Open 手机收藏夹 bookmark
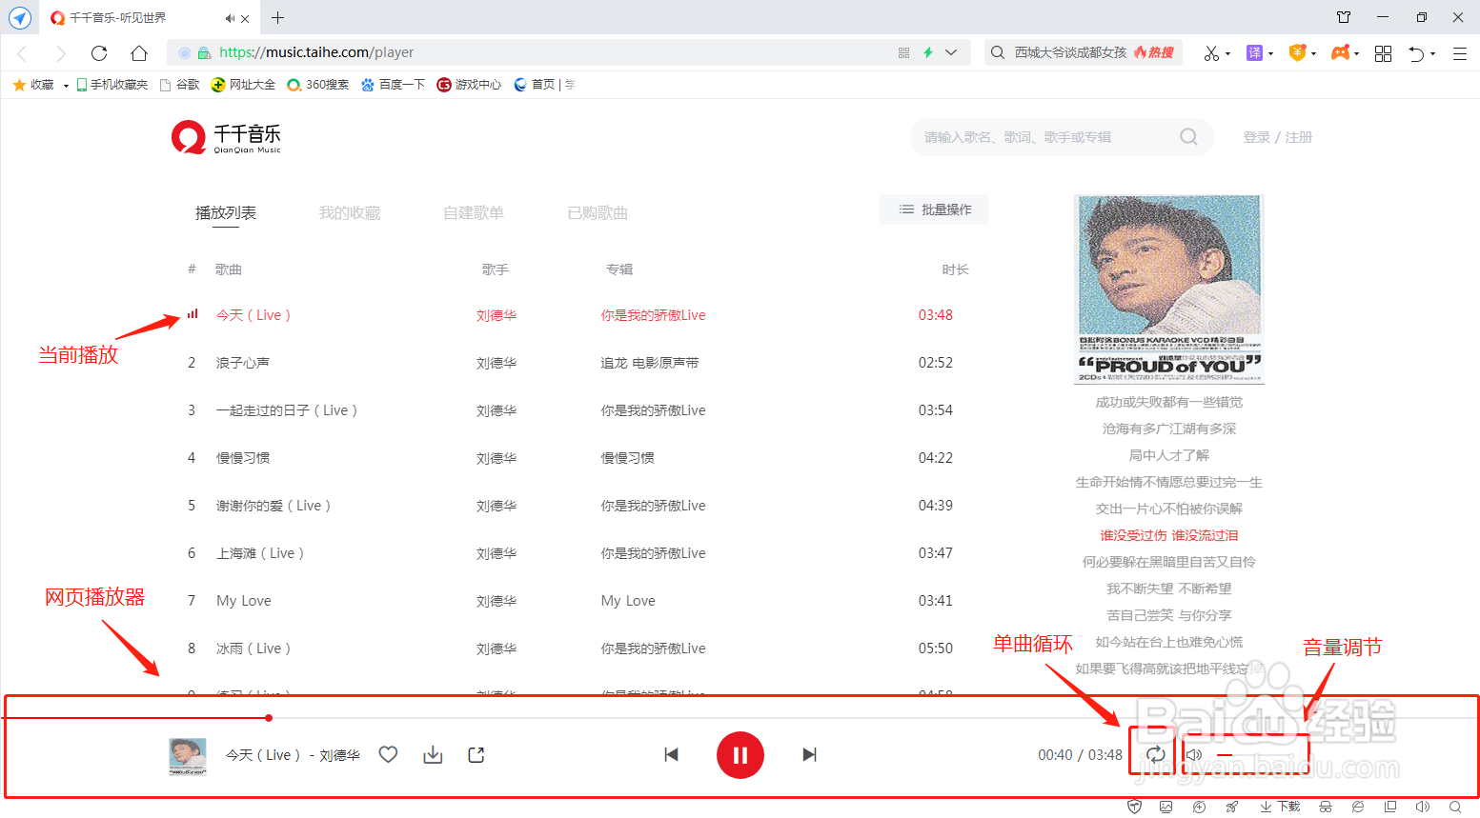Screen dimensions: 1480x818 pos(112,85)
